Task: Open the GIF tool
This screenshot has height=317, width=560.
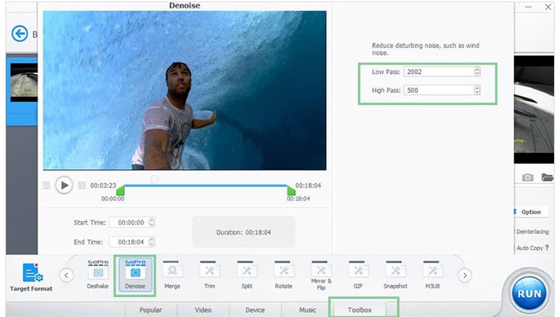Action: [359, 274]
